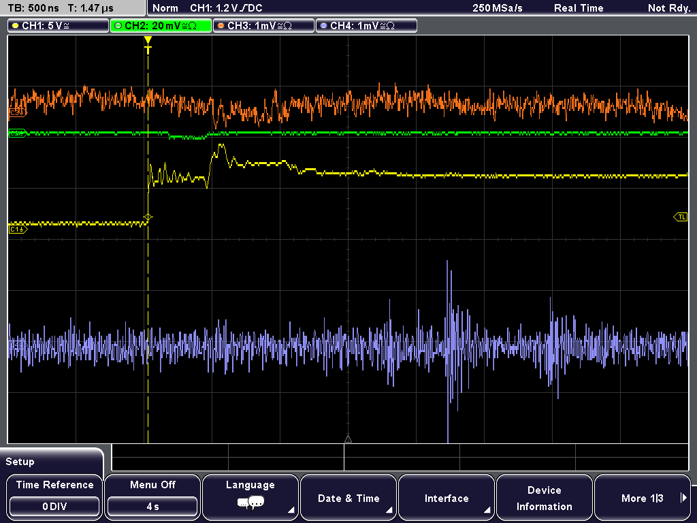Select the CH4: 1mV channel label

point(366,26)
